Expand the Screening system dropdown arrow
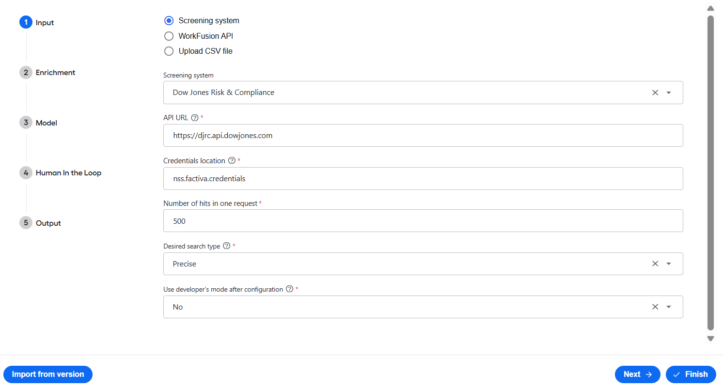Screen dimensions: 723x389 point(669,93)
